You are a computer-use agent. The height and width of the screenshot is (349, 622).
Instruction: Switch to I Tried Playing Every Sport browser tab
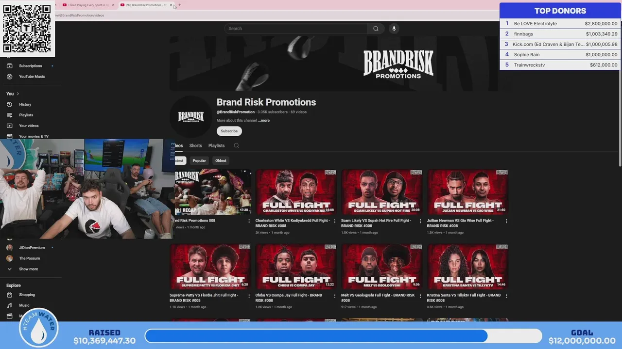[88, 5]
